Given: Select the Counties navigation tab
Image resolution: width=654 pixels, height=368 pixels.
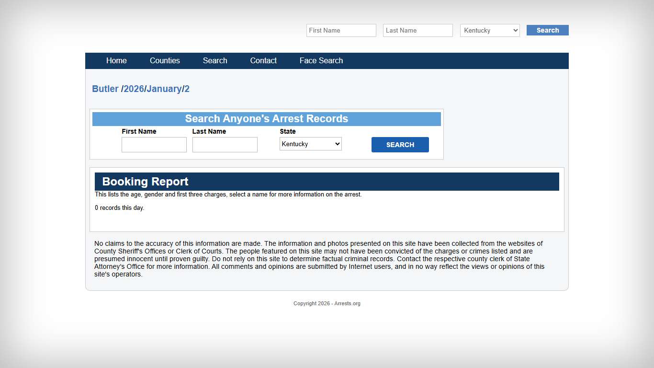Looking at the screenshot, I should pyautogui.click(x=165, y=60).
